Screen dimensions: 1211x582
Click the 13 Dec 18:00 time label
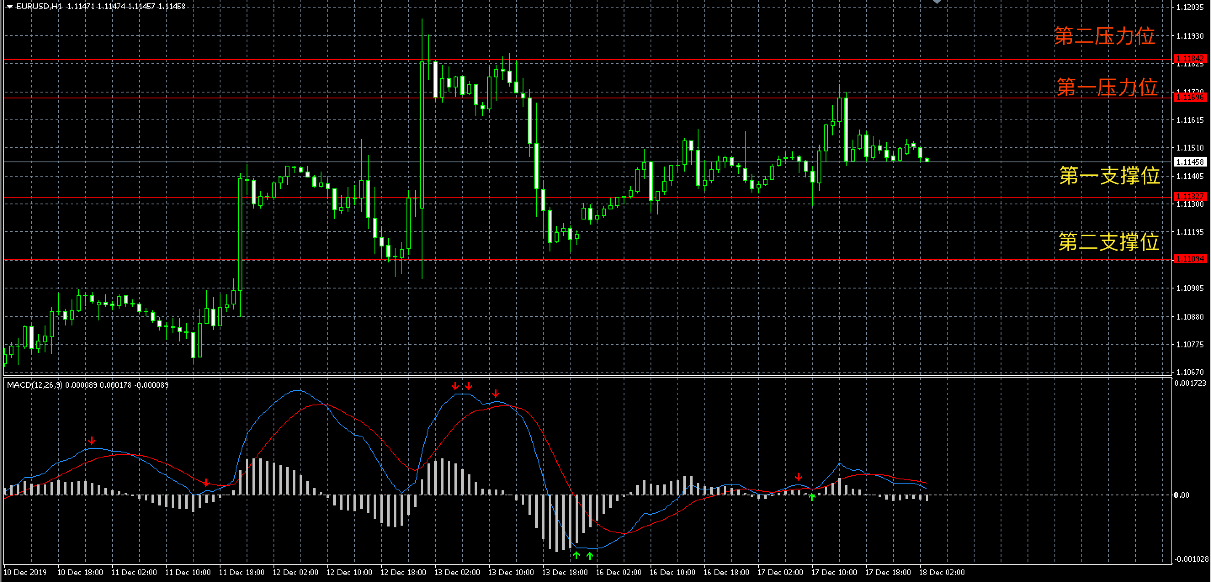pyautogui.click(x=565, y=573)
